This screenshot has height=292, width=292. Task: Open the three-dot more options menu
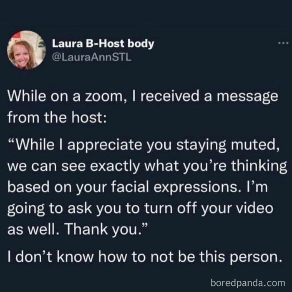coord(283,43)
